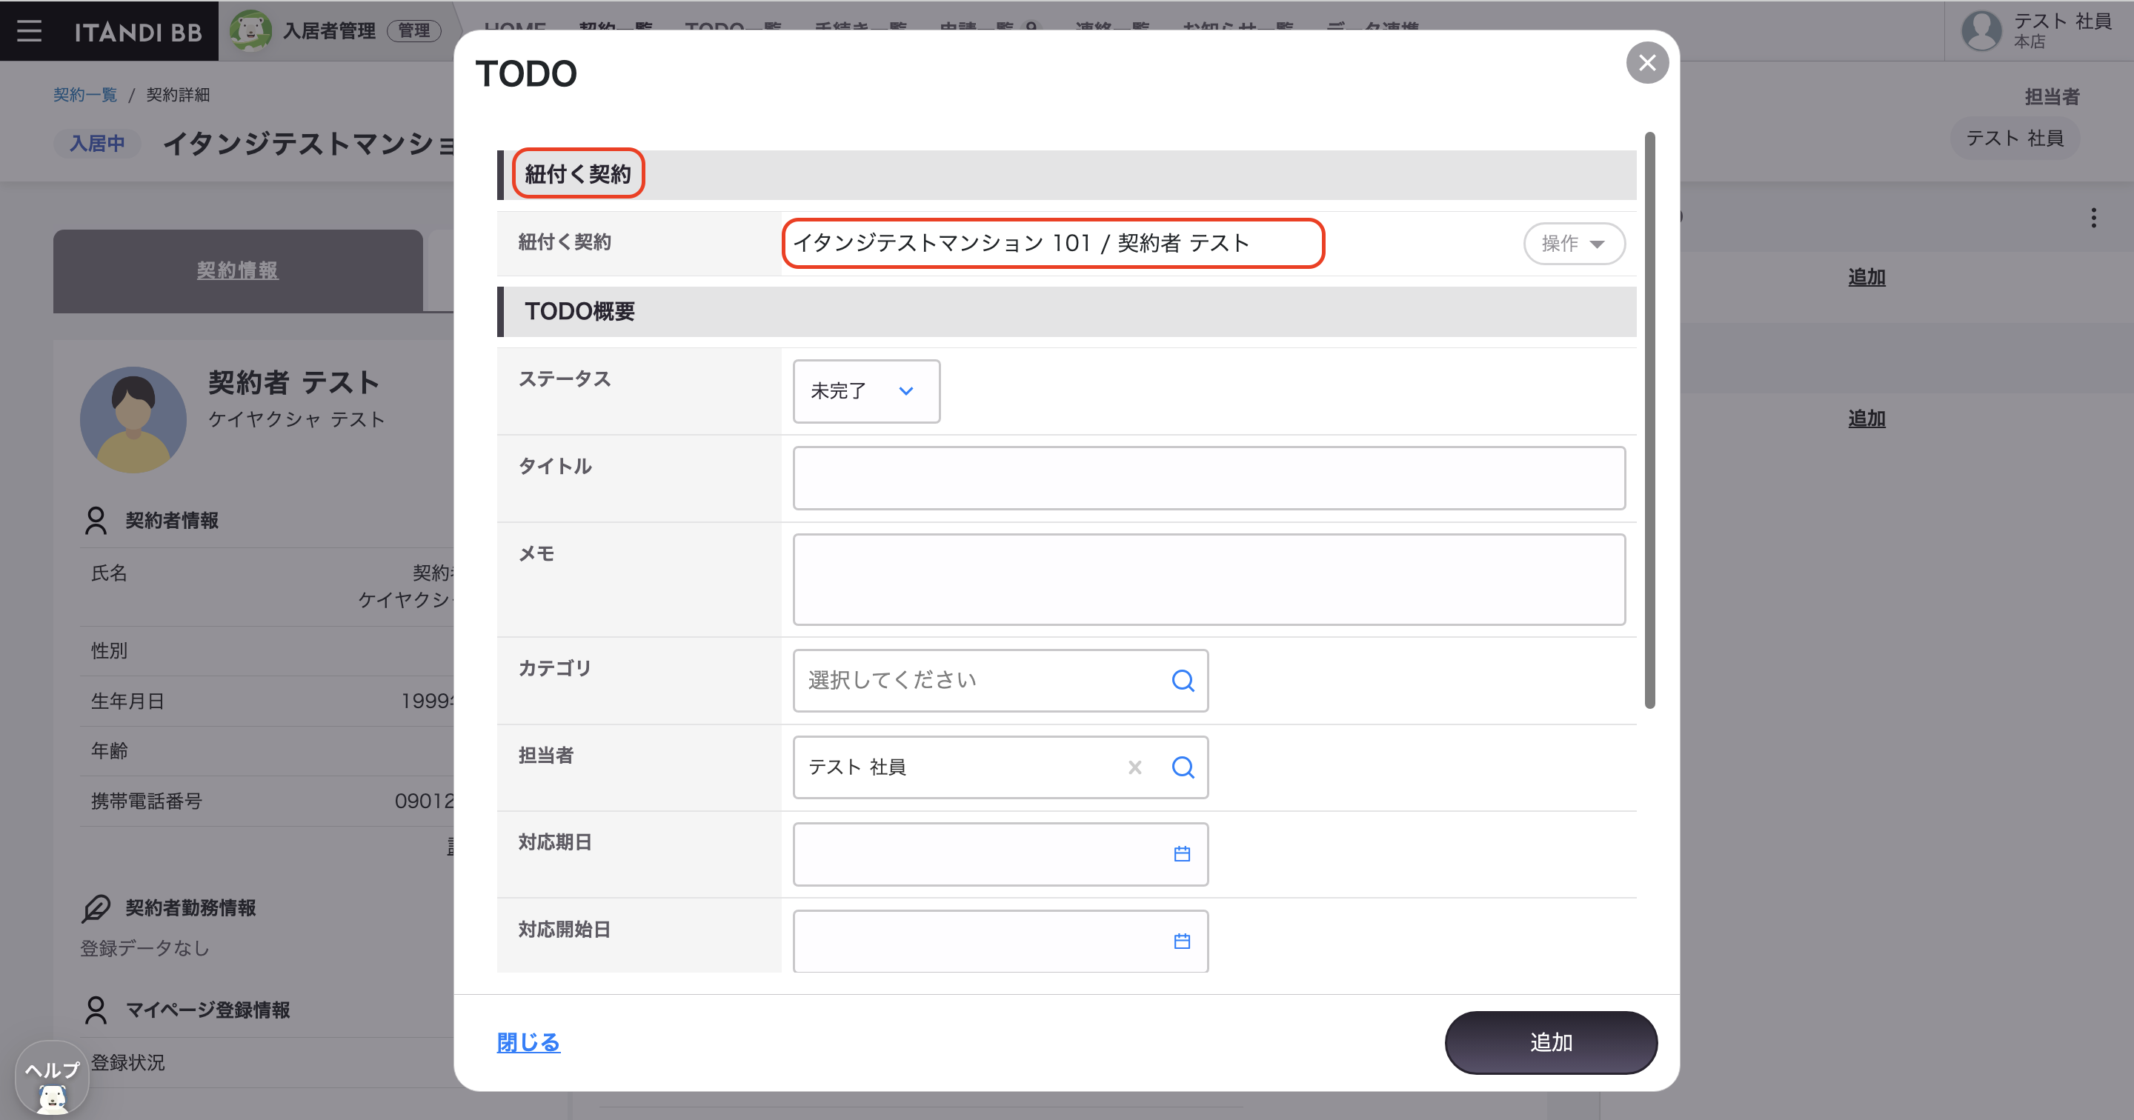Click into the タイトル input field
This screenshot has width=2134, height=1120.
click(x=1209, y=478)
